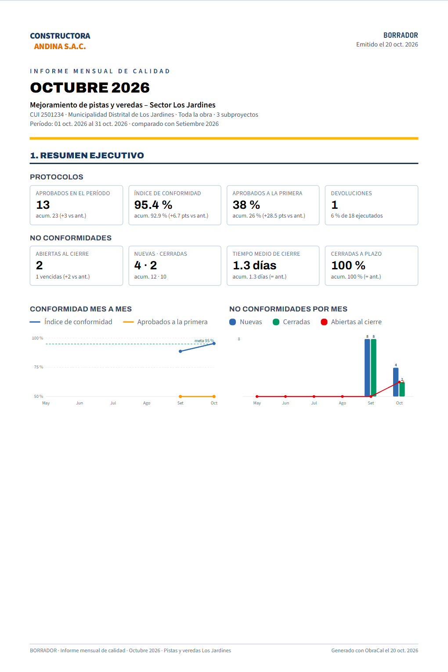Screen dimensions: 448x672
Task: Click the Set point on the blue conformity line
Action: pyautogui.click(x=181, y=351)
